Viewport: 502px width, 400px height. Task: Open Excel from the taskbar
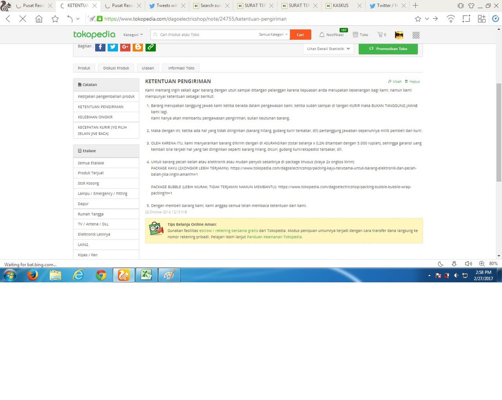tap(146, 275)
